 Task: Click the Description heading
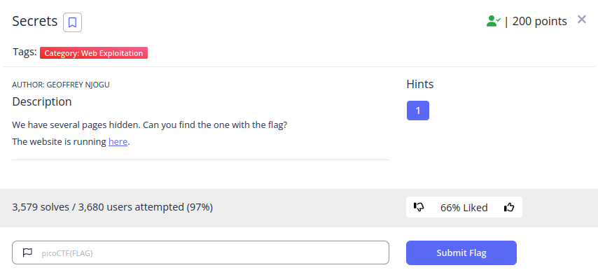[x=42, y=101]
